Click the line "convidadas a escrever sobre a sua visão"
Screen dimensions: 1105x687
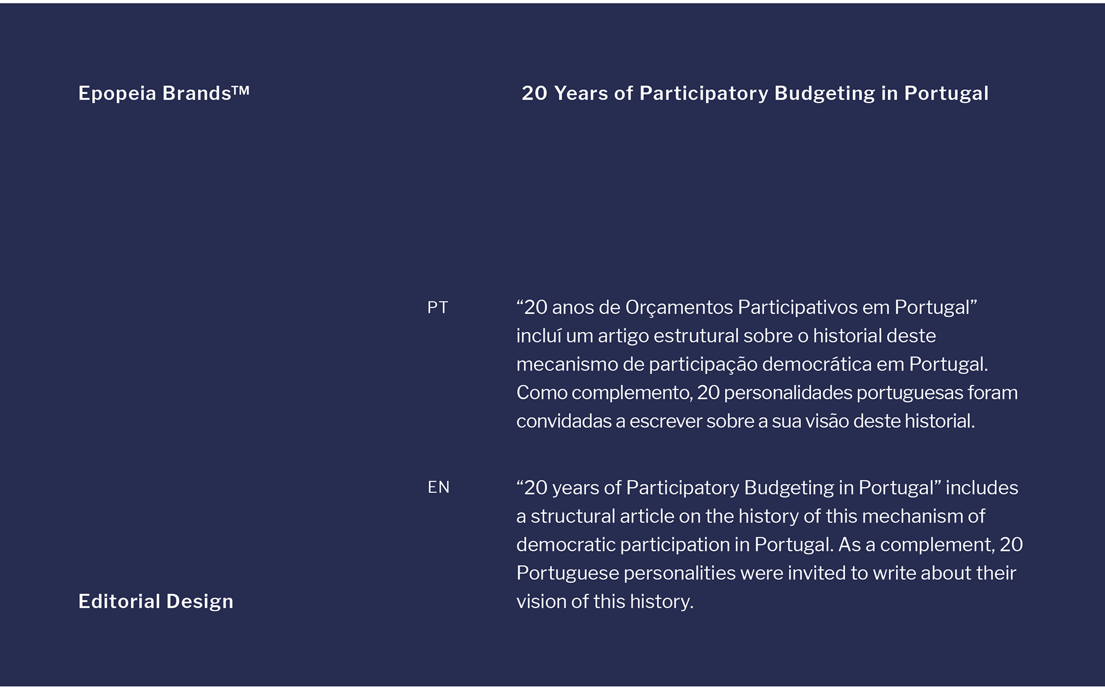[746, 421]
